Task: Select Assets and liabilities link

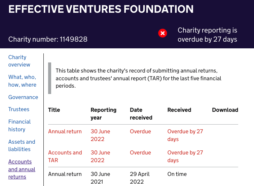Action: [x=22, y=145]
